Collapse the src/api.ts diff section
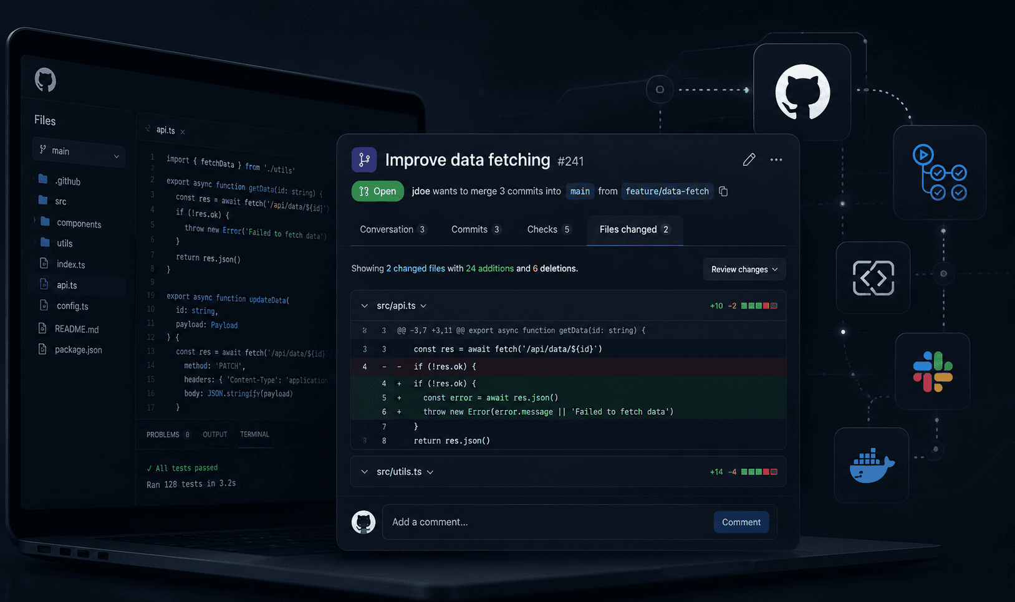1015x602 pixels. (x=364, y=306)
